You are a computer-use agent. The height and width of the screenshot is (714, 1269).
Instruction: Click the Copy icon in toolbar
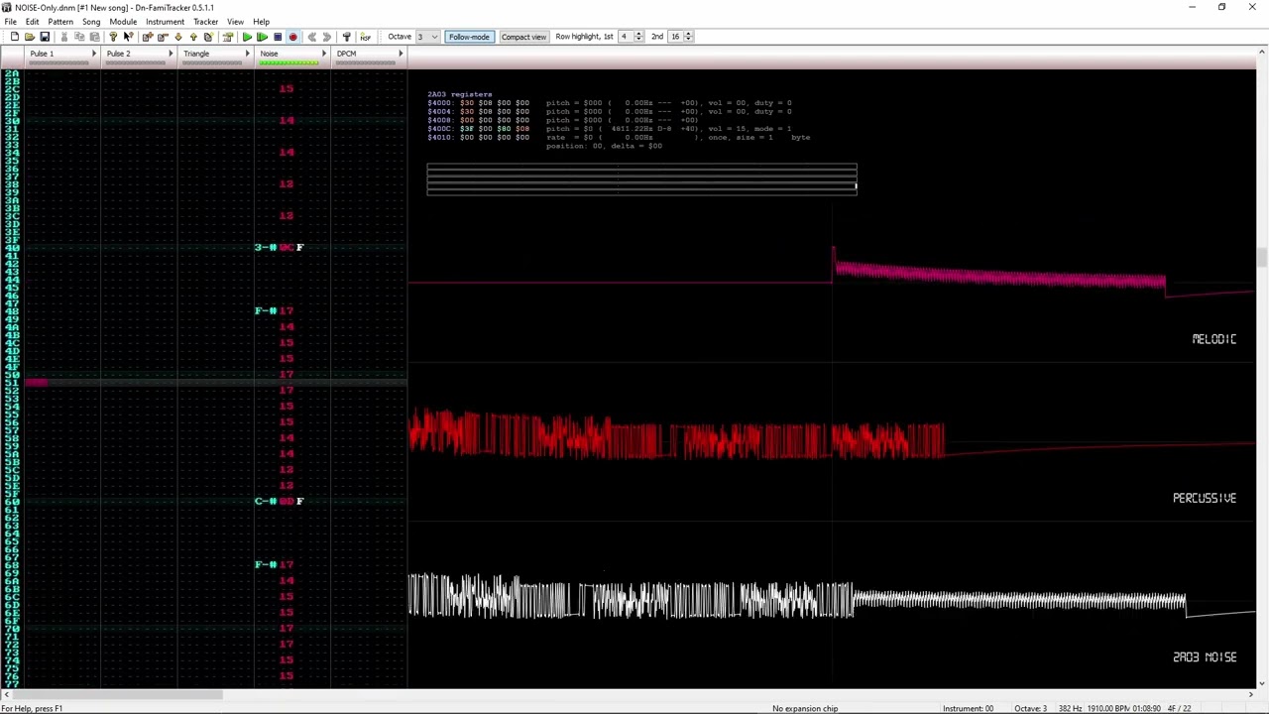[79, 37]
